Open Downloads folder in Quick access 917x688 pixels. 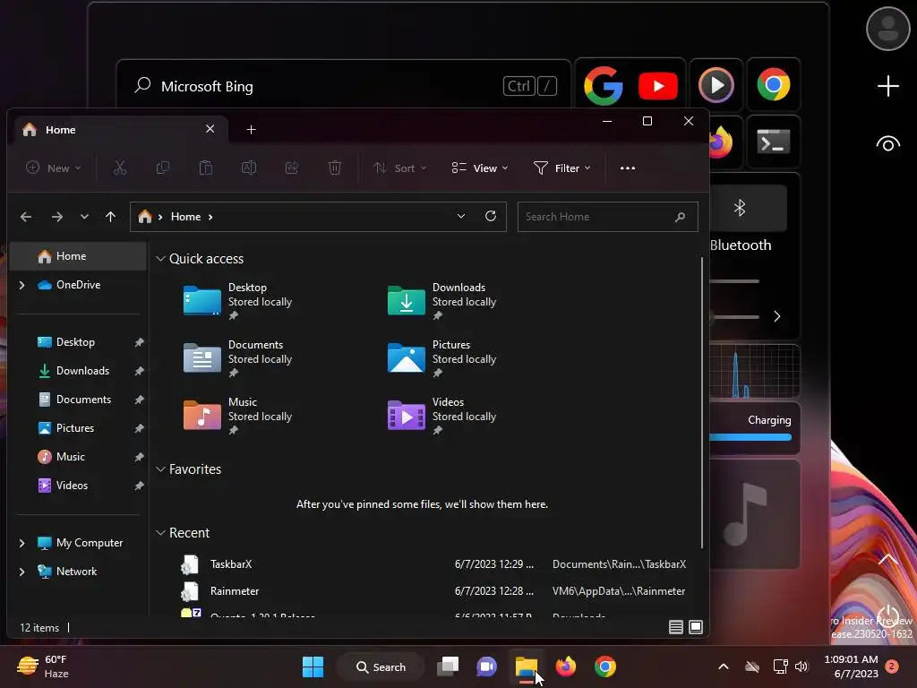[441, 301]
